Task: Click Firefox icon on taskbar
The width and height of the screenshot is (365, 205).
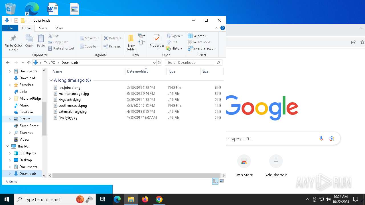Action: coord(145,199)
